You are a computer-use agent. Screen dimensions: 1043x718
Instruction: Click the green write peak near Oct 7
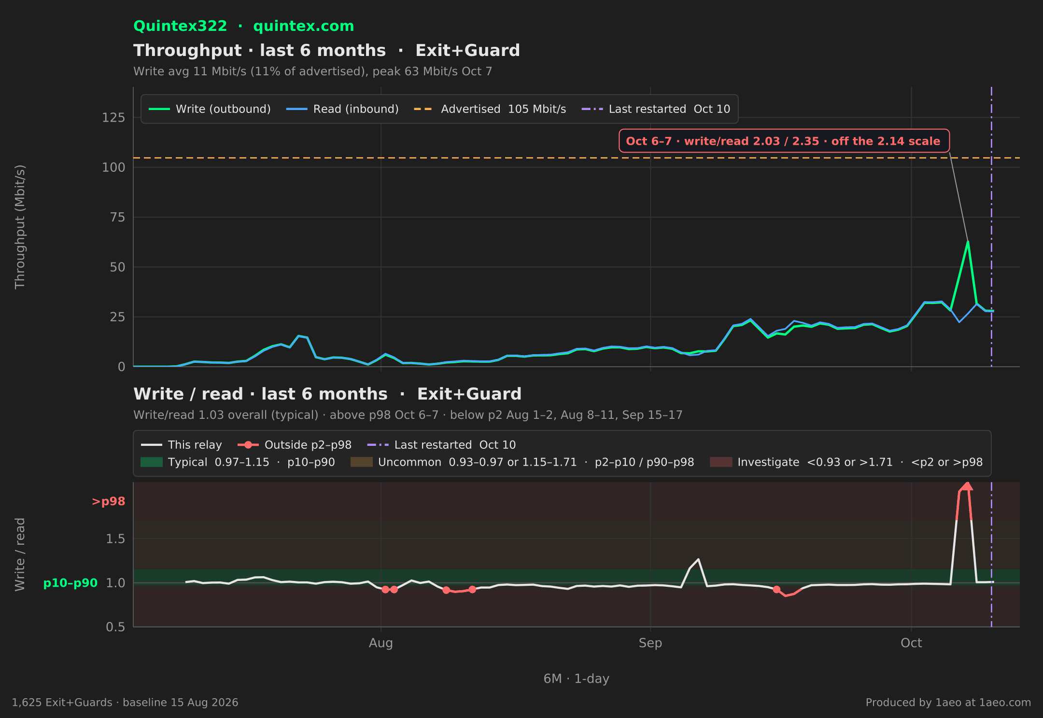[968, 242]
